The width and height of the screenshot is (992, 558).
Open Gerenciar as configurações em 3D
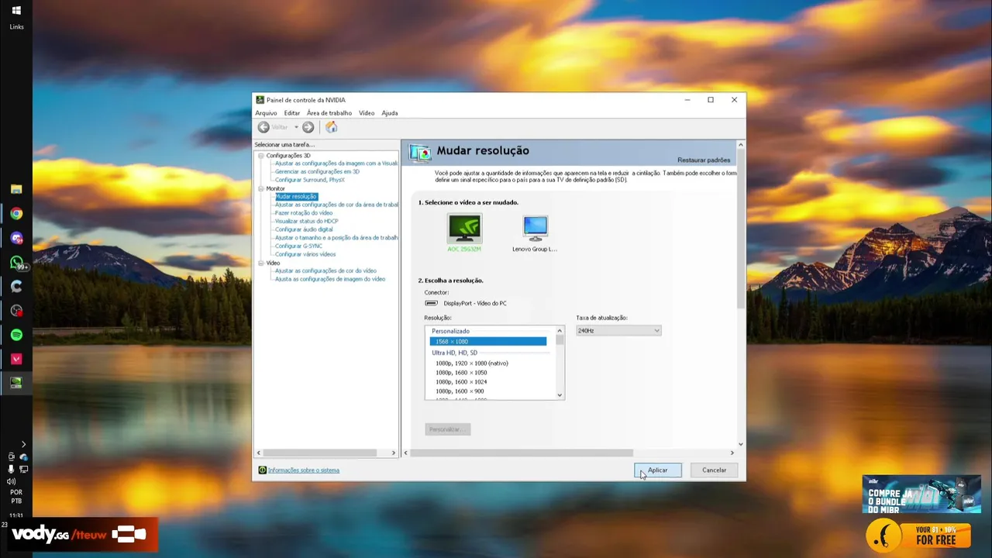(x=317, y=171)
